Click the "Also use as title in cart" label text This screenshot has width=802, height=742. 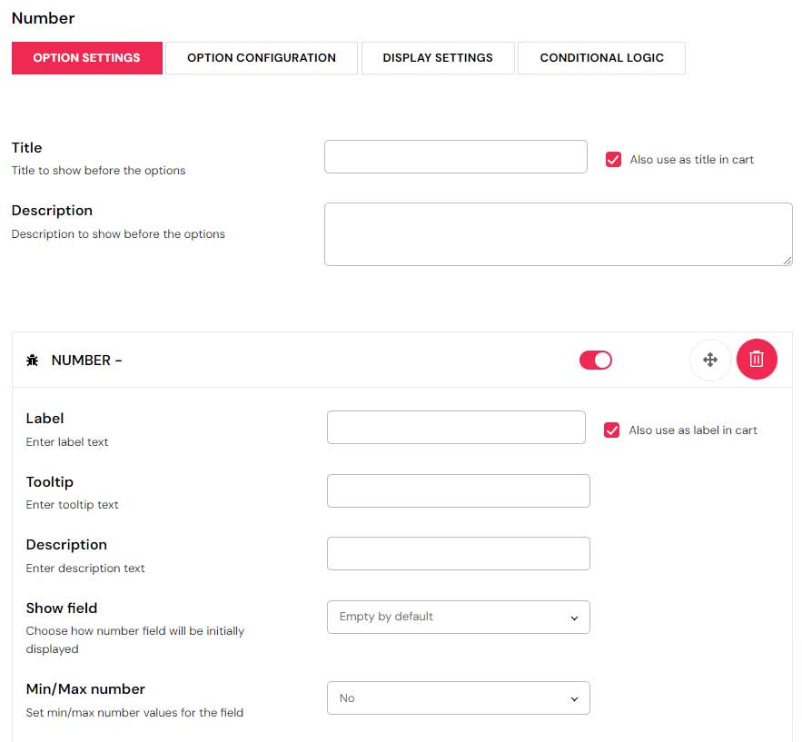(x=691, y=160)
